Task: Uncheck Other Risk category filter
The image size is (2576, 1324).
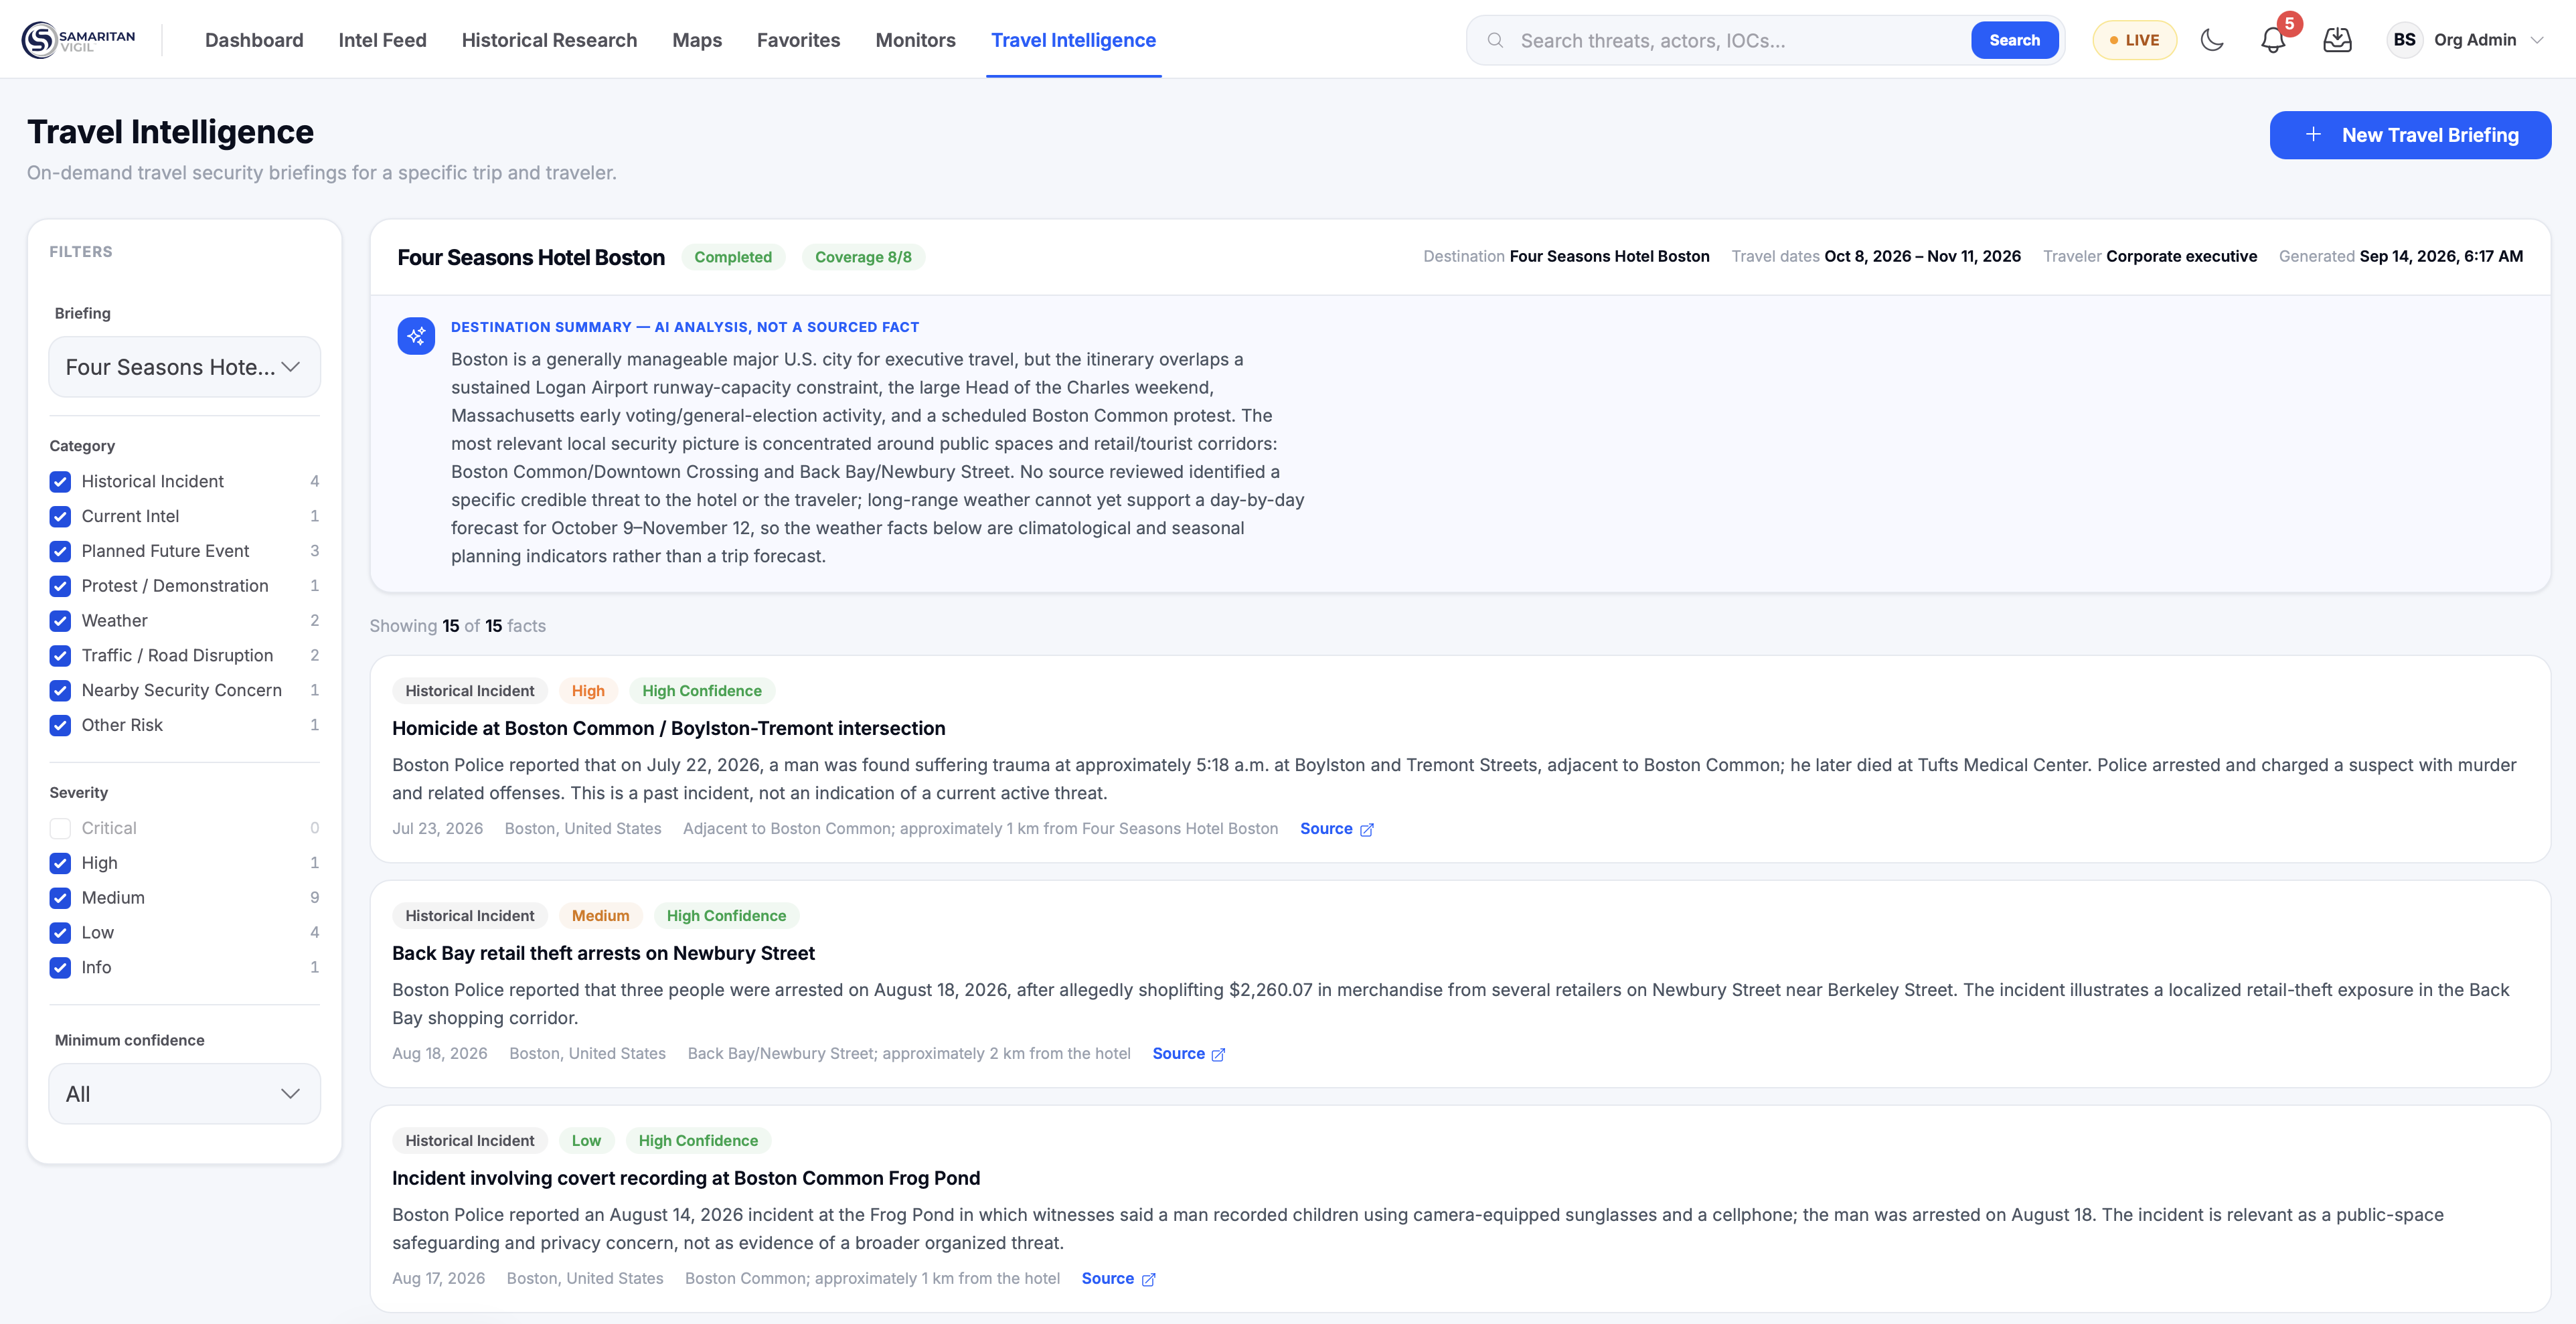Action: [60, 726]
